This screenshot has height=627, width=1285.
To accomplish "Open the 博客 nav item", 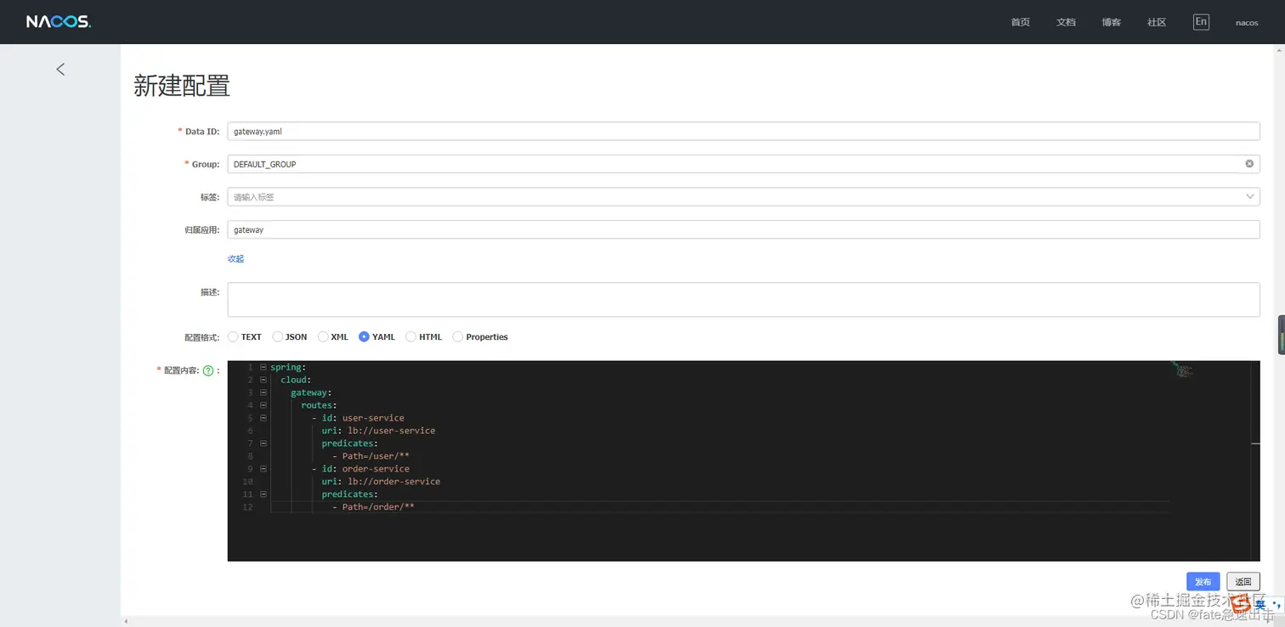I will coord(1112,23).
